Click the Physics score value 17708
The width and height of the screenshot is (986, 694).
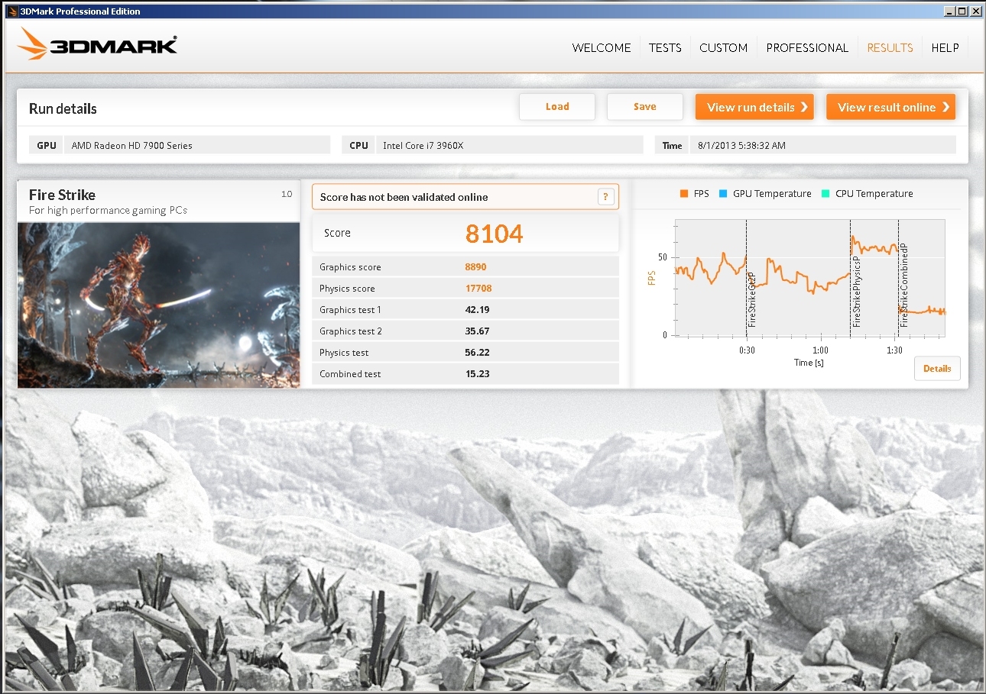coord(478,289)
